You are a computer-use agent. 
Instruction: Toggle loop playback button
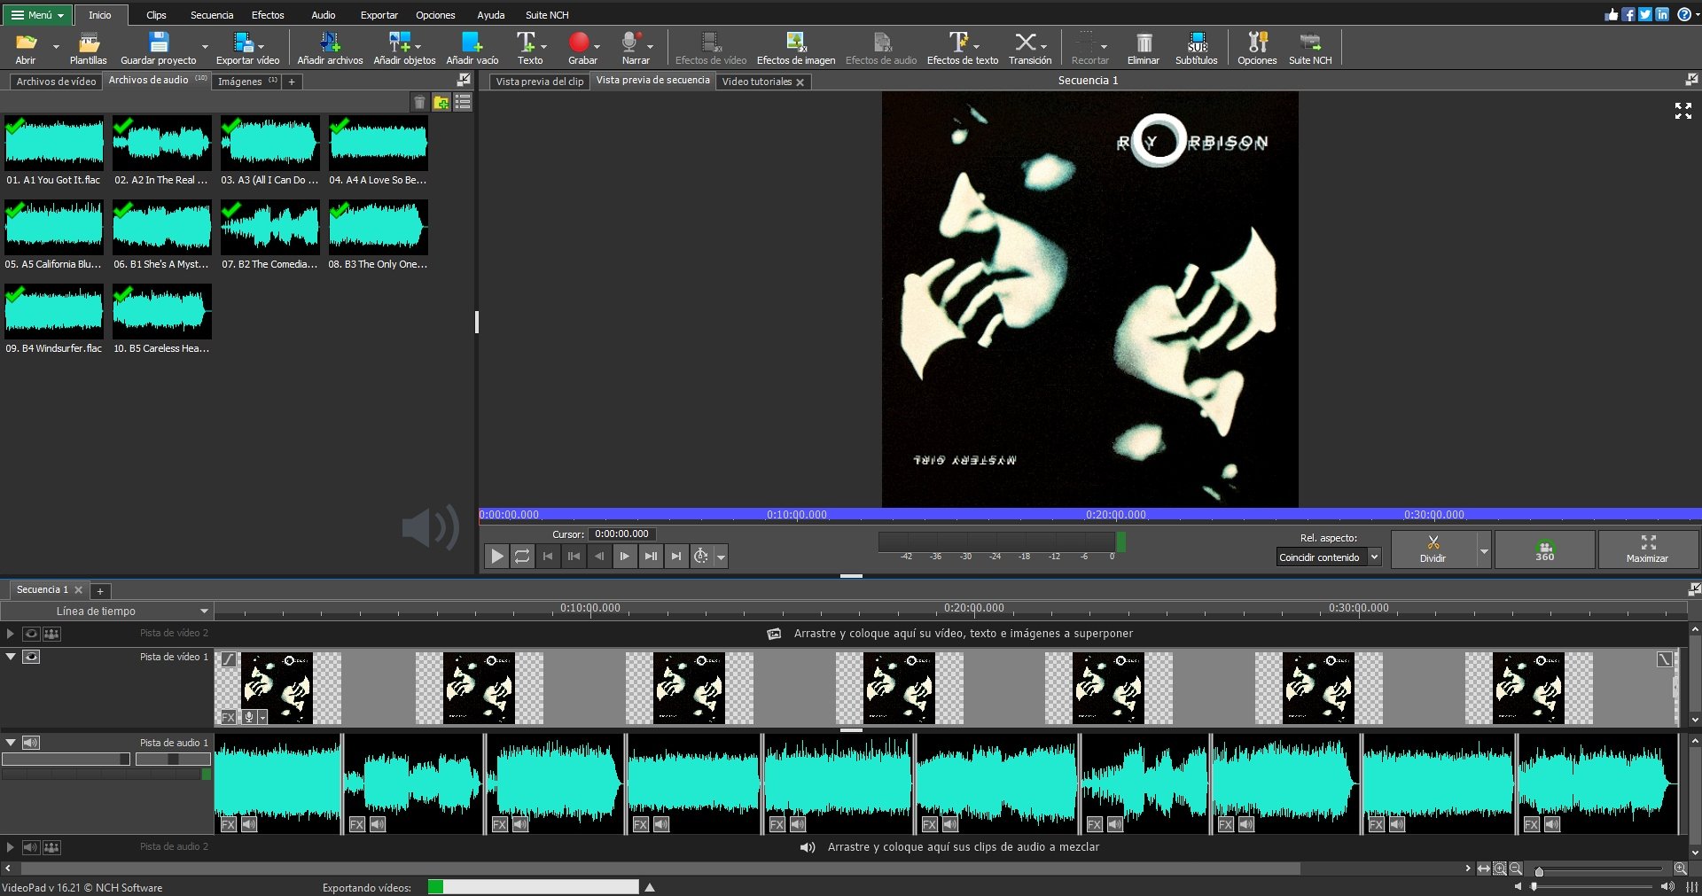pos(522,556)
